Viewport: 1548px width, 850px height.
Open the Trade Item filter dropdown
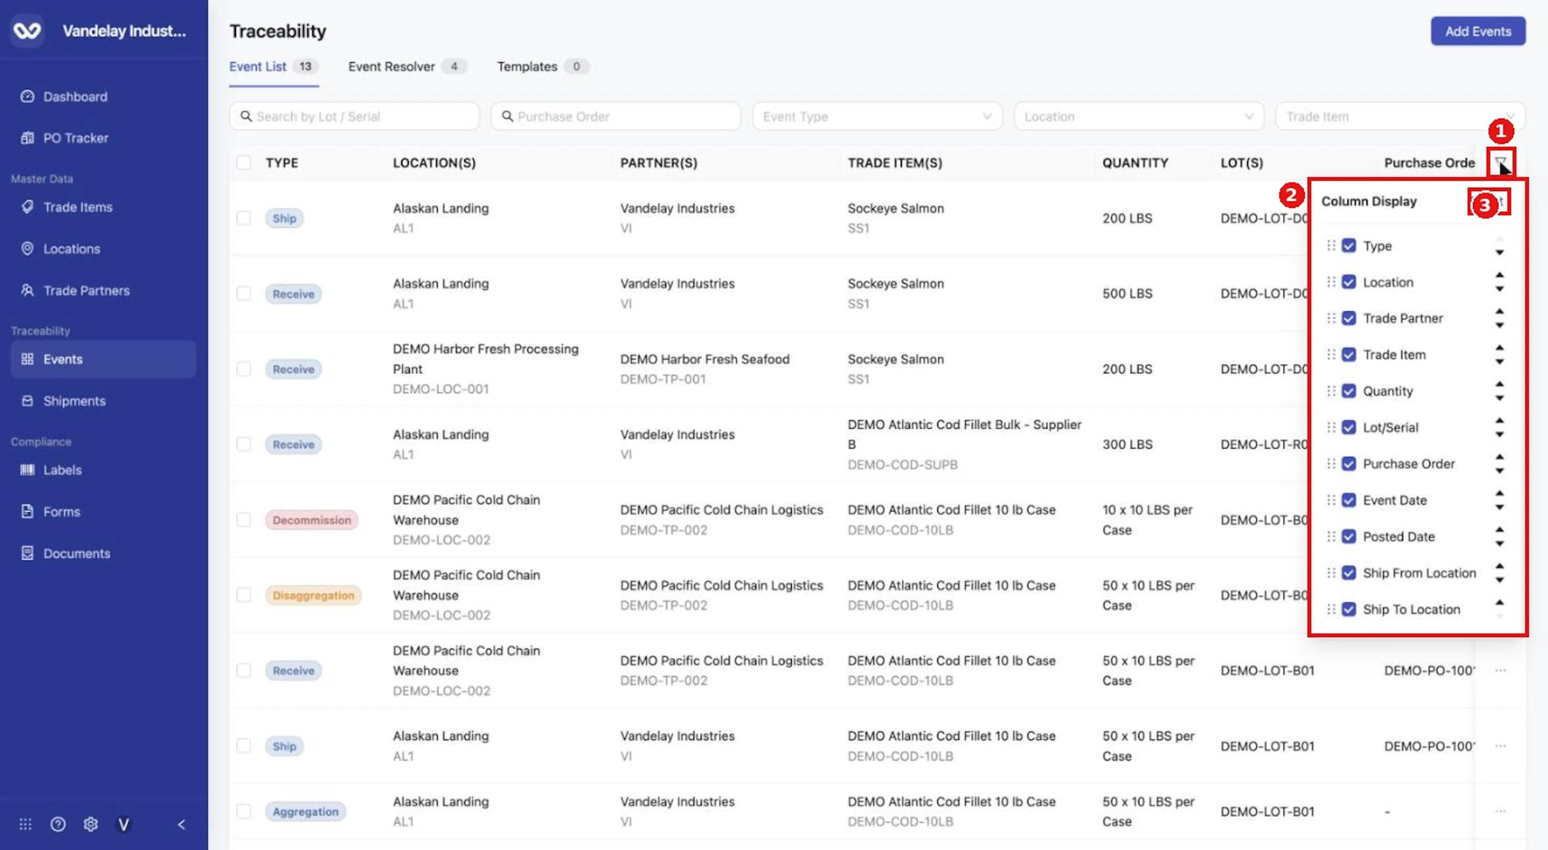(1400, 116)
